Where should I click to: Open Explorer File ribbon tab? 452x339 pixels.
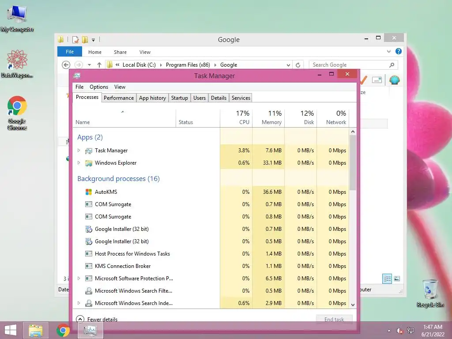(x=70, y=52)
